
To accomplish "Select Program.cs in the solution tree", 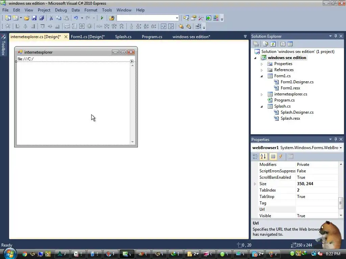I will 284,100.
